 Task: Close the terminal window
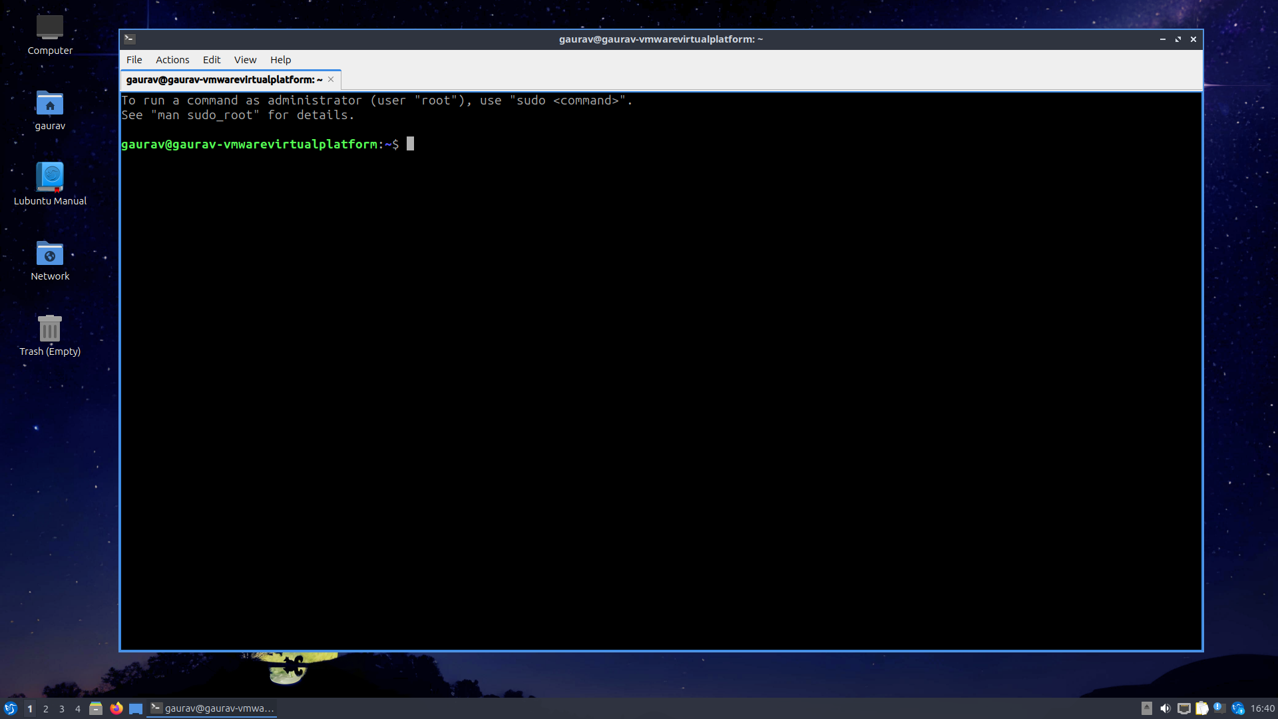(1193, 39)
